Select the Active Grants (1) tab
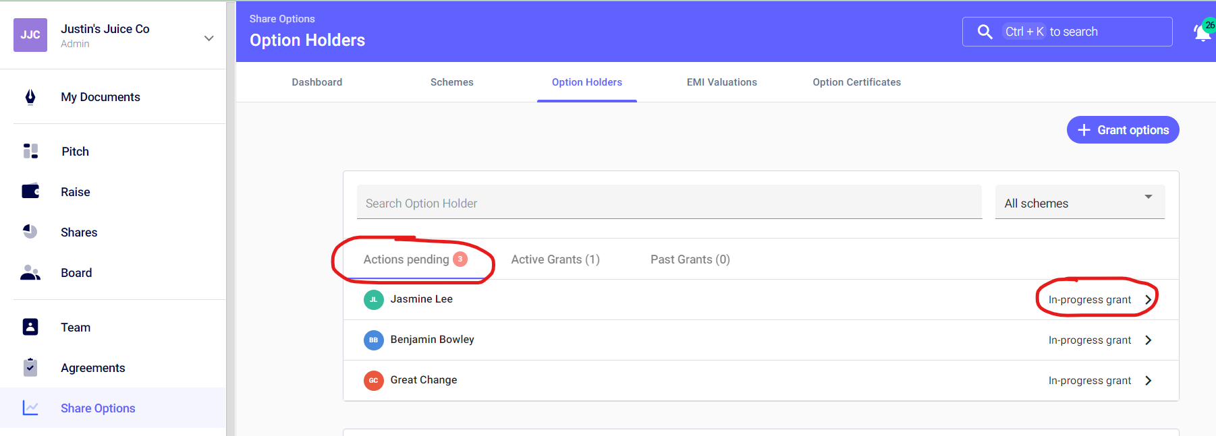This screenshot has height=436, width=1216. (x=555, y=259)
